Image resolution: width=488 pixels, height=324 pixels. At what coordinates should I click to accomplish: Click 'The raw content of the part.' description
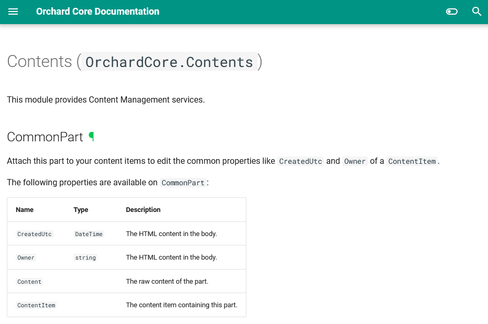coord(167,282)
